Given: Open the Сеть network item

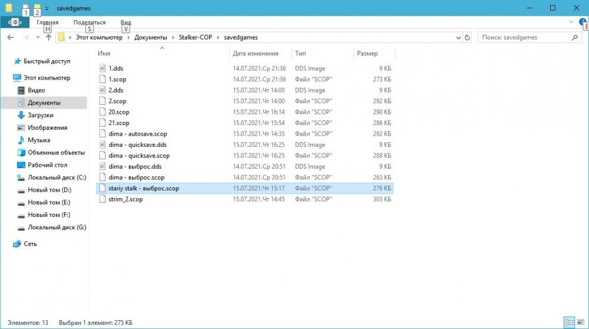Looking at the screenshot, I should (30, 244).
